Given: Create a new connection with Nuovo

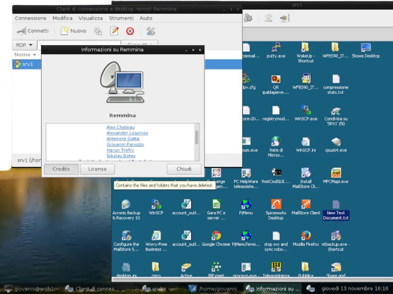Looking at the screenshot, I should coord(74,31).
